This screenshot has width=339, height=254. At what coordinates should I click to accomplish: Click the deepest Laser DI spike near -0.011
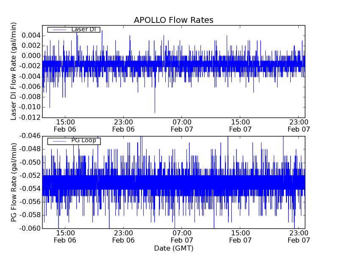(x=155, y=111)
